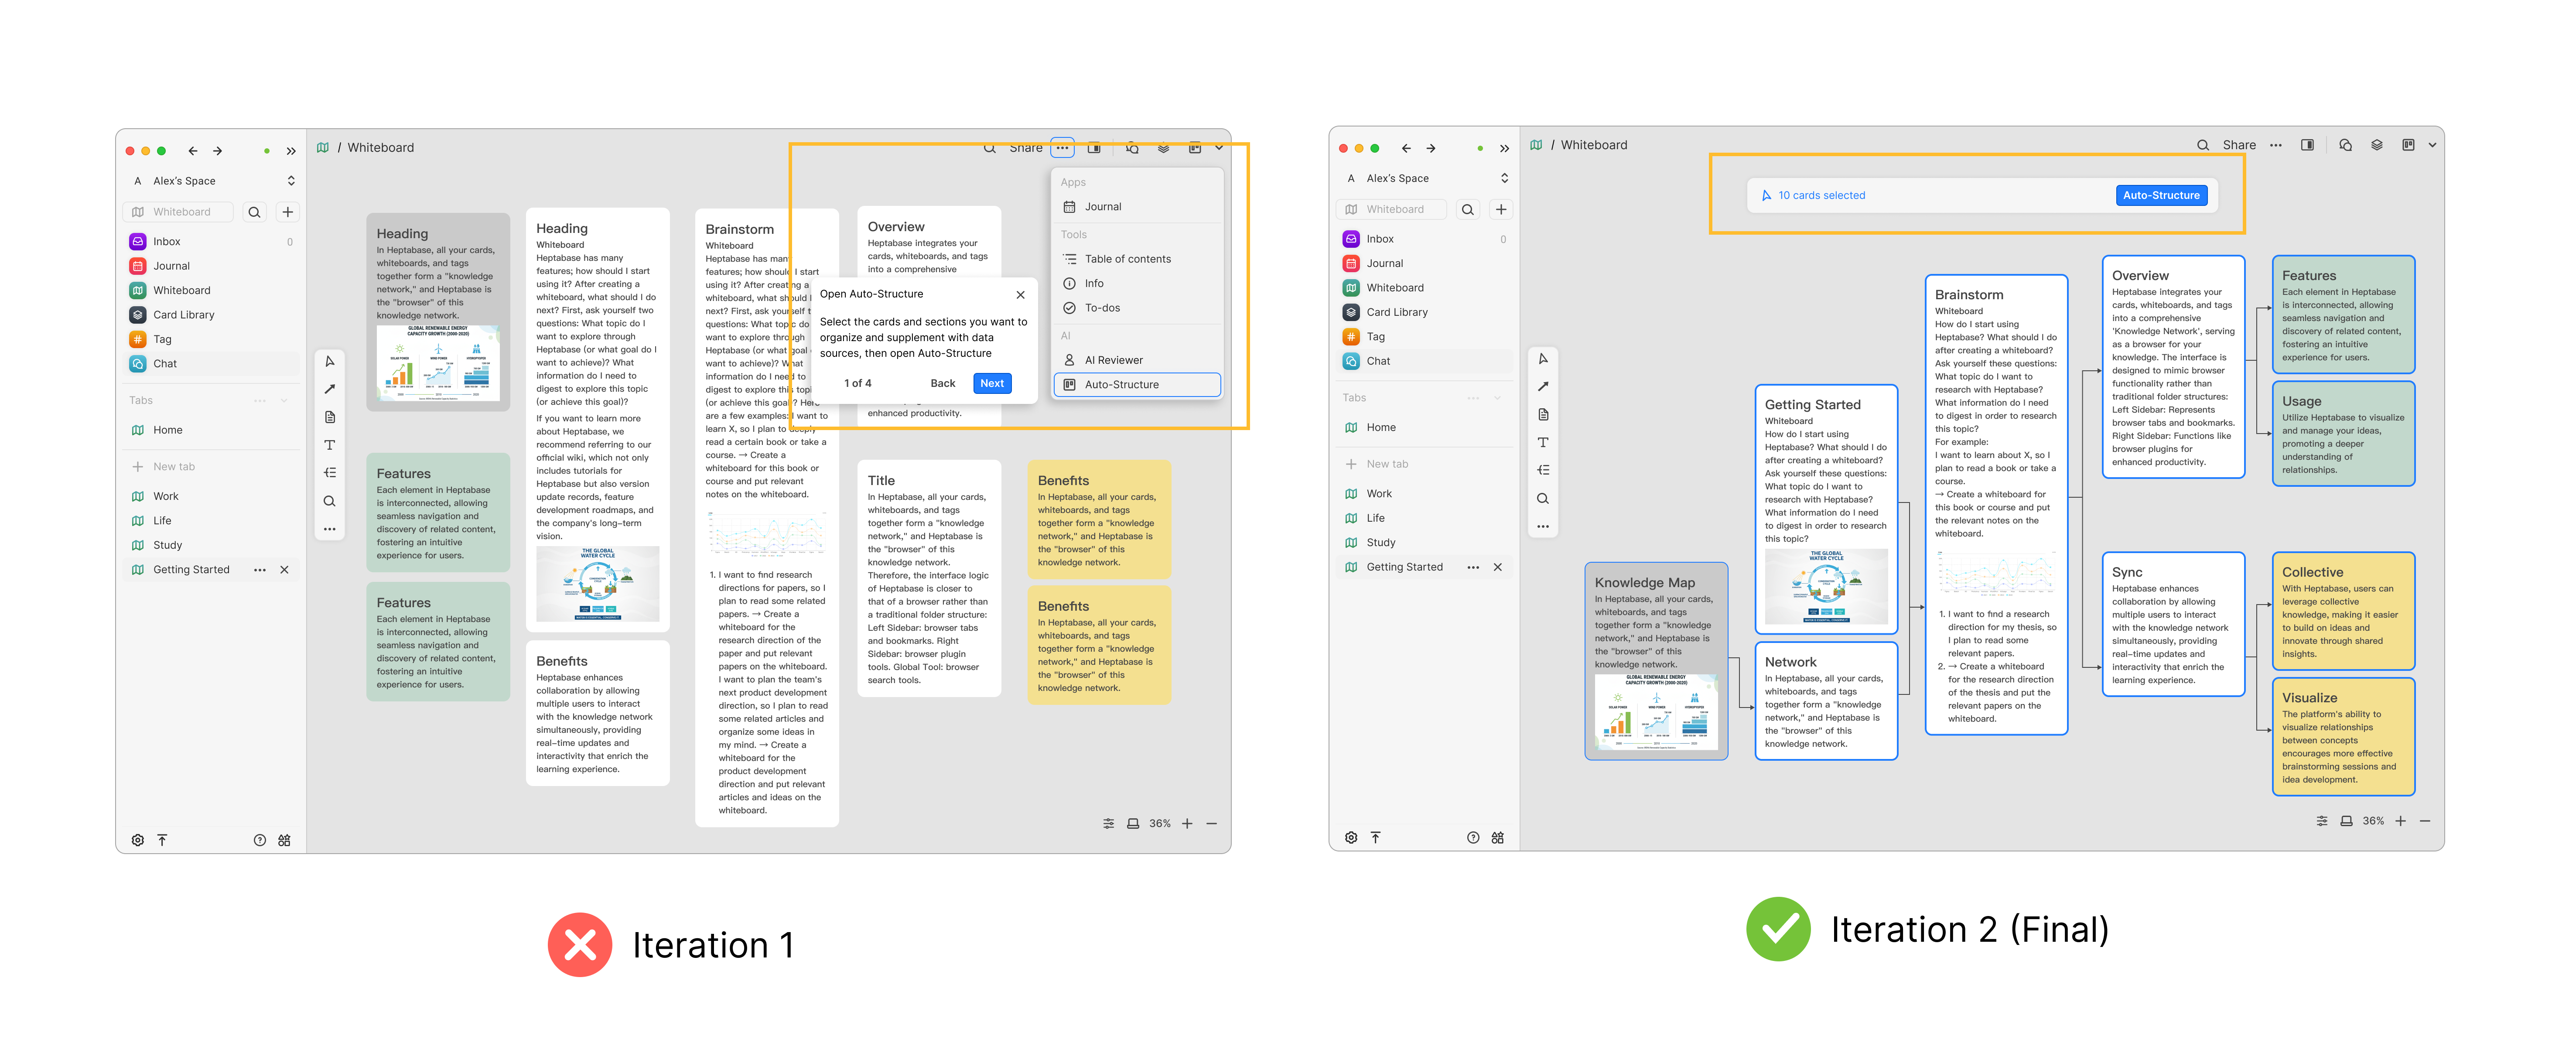The width and height of the screenshot is (2576, 1046).
Task: Click Back in the tooltip popup
Action: [942, 383]
